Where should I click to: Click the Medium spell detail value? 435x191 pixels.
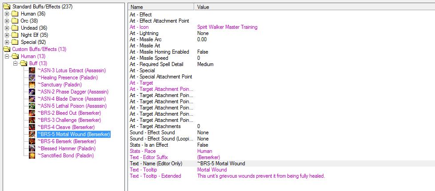point(205,64)
